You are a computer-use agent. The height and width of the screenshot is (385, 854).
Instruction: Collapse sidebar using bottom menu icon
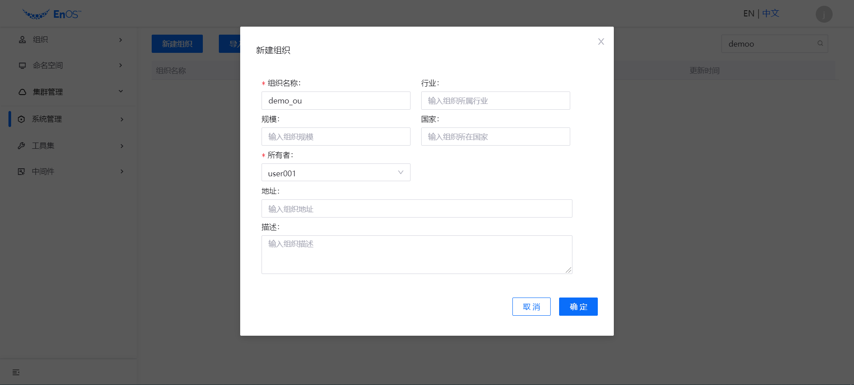pos(16,372)
